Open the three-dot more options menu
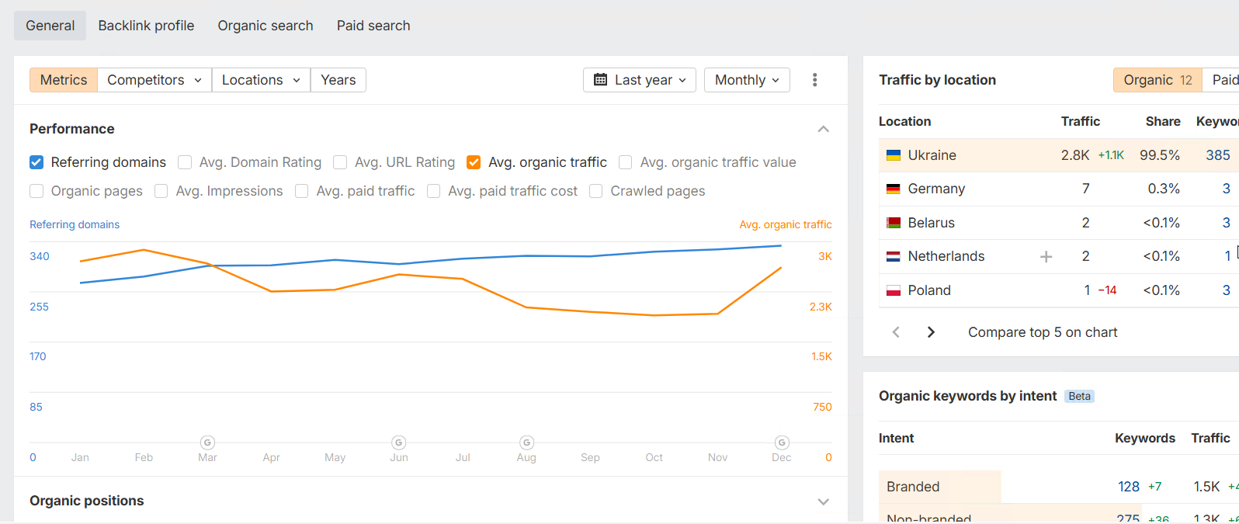 [x=814, y=80]
